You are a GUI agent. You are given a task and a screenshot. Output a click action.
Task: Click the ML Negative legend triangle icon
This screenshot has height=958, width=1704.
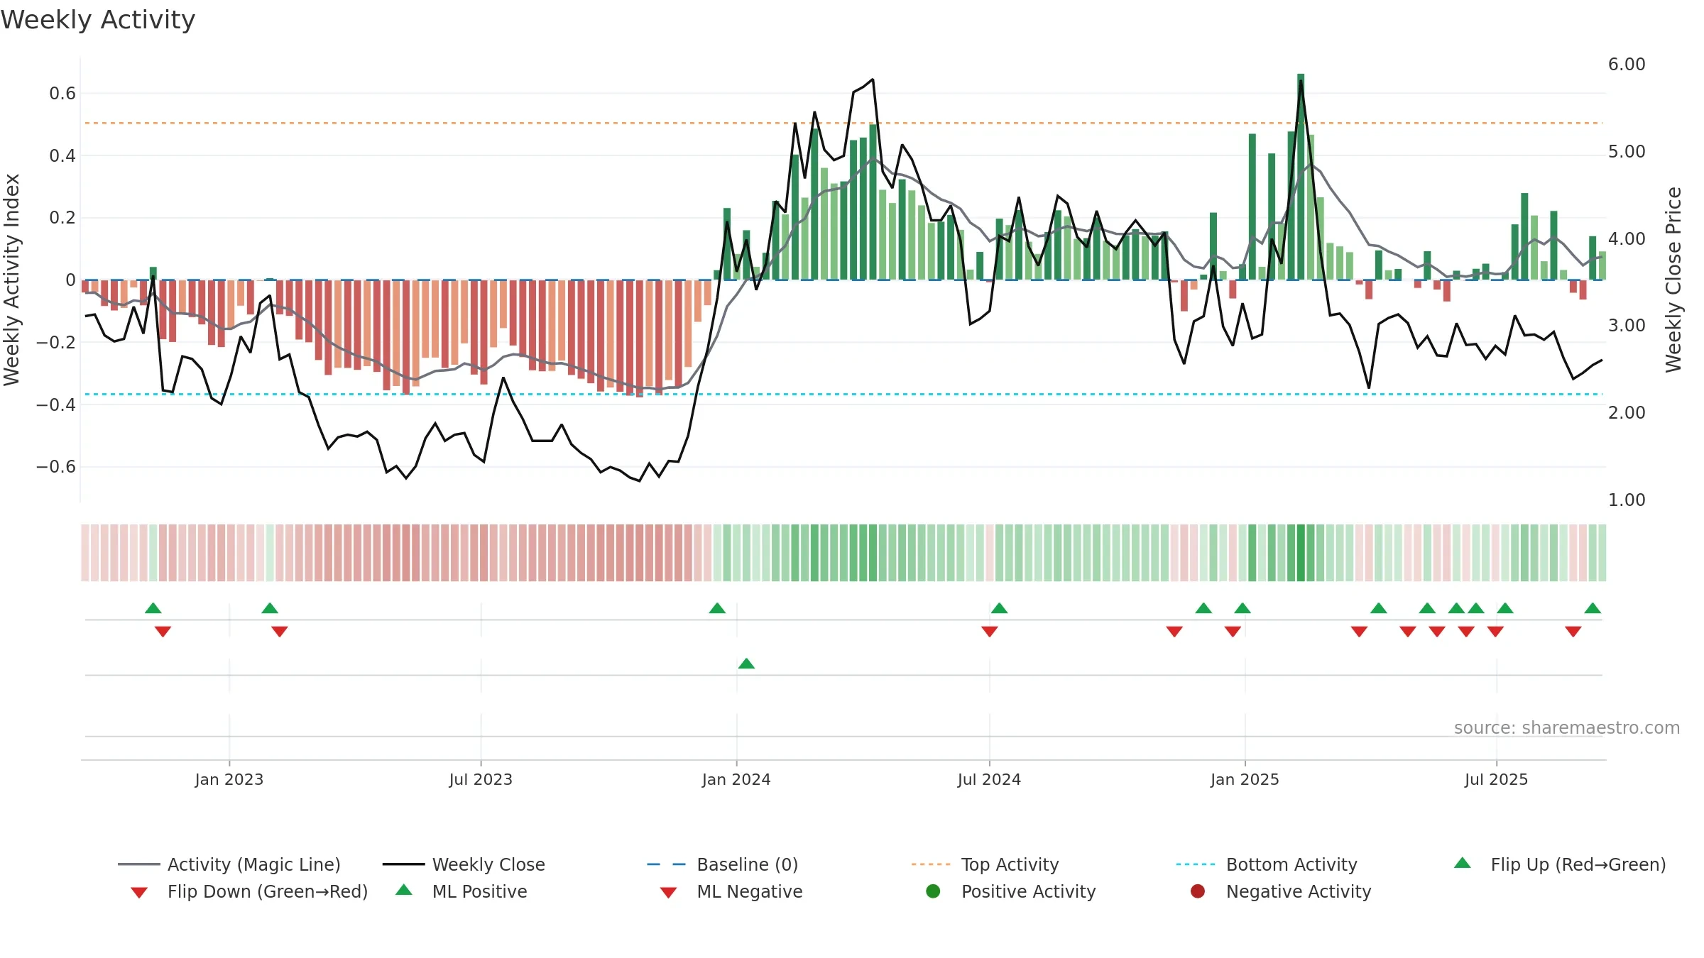[669, 892]
